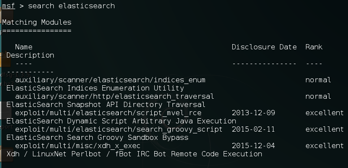Screen dimensions: 348x168
Task: Click 'ElasticSearch Search Groovy Sandbox Bypass' description
Action: click(x=98, y=138)
